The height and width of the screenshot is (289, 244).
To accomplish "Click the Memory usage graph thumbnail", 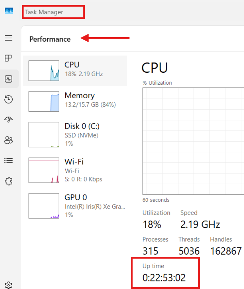I will coord(44,101).
